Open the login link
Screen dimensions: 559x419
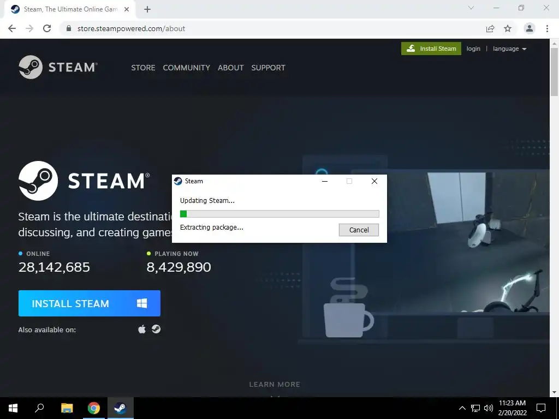473,49
